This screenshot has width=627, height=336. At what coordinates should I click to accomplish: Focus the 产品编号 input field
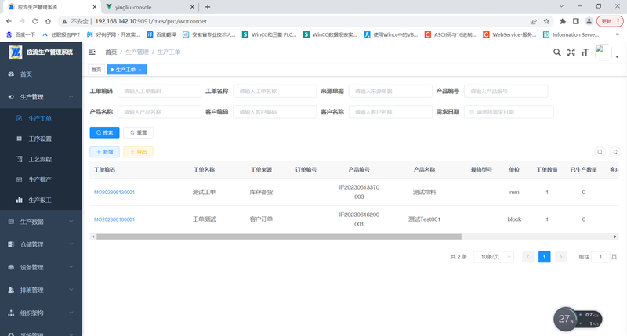tap(506, 91)
